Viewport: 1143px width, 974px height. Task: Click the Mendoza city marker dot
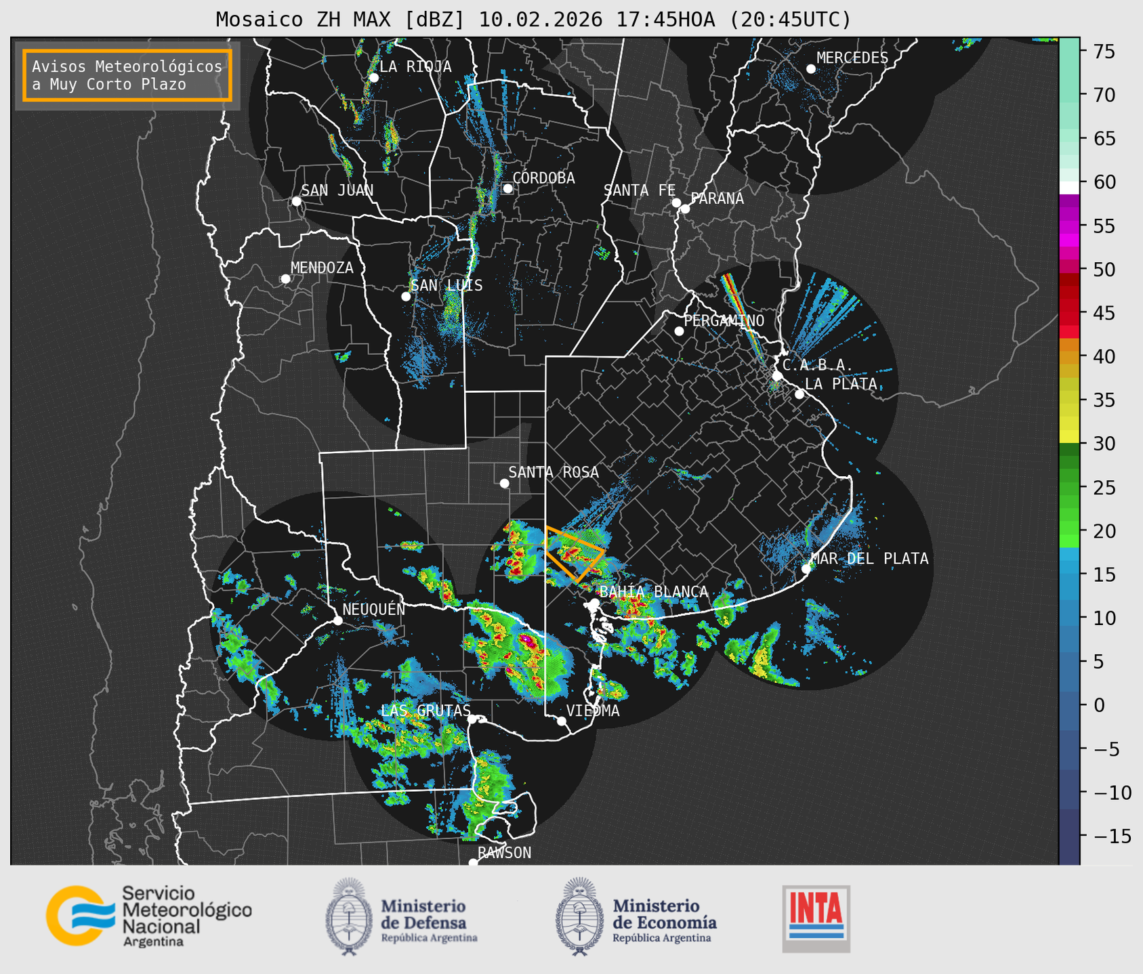(285, 279)
